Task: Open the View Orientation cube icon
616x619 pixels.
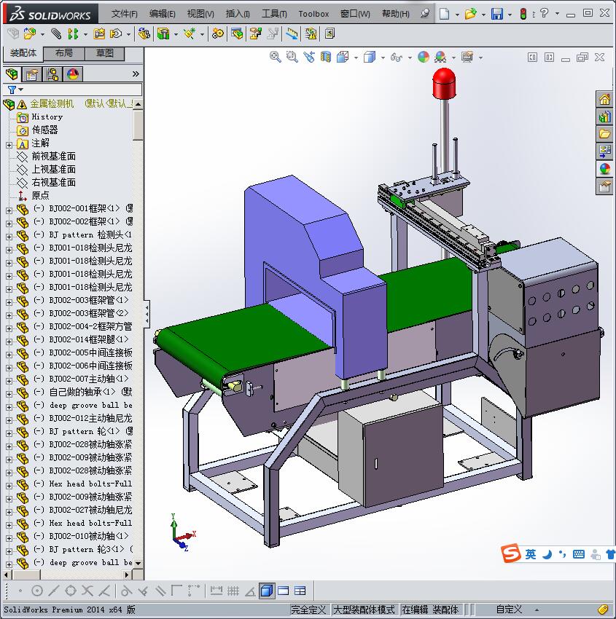Action: (x=342, y=58)
